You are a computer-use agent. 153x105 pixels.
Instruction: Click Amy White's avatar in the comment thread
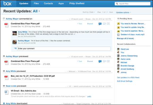click(x=15, y=33)
